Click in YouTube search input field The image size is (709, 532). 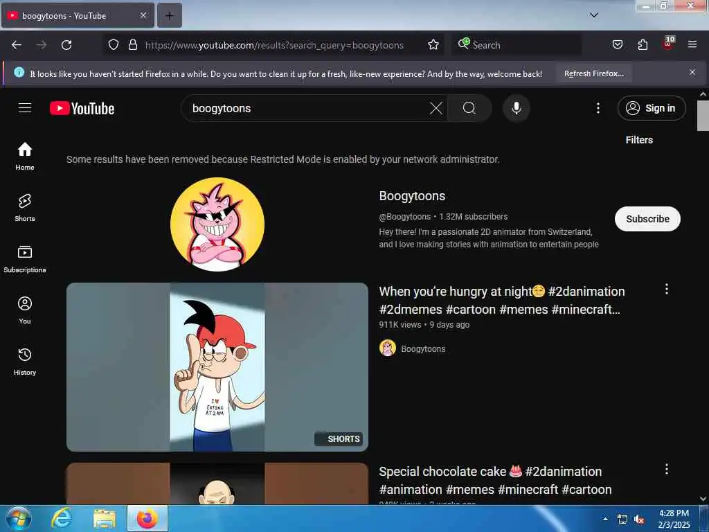pos(309,108)
